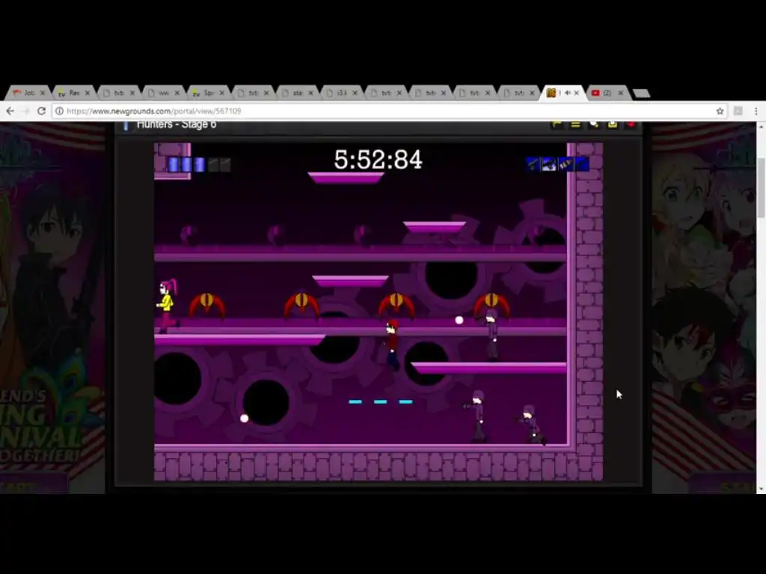
Task: Bookmark this page with the star icon
Action: (720, 111)
